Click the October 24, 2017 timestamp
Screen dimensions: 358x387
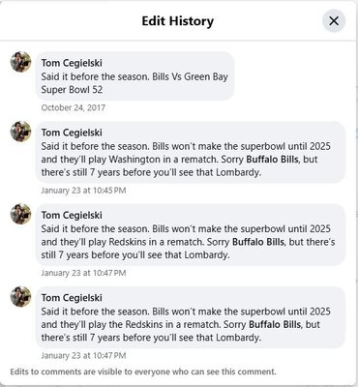coord(74,107)
